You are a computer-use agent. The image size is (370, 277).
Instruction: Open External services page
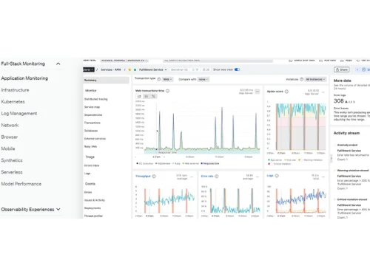pyautogui.click(x=95, y=139)
